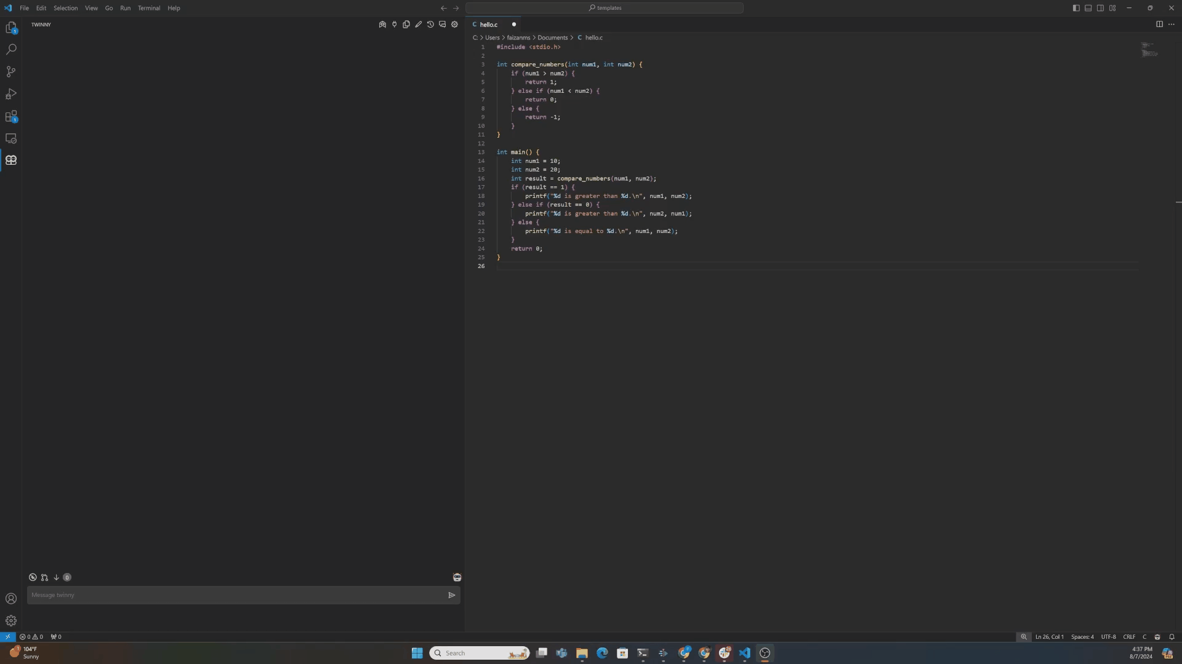Click twinny robot icon in status bar
Screen dimensions: 1182x664
pos(1157,637)
